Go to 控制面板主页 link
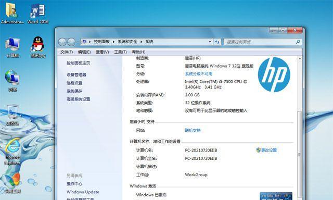This screenshot has height=200, width=333. coord(79,63)
